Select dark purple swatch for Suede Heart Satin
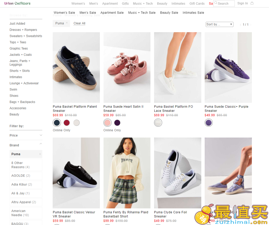The width and height of the screenshot is (269, 225). pyautogui.click(x=117, y=123)
